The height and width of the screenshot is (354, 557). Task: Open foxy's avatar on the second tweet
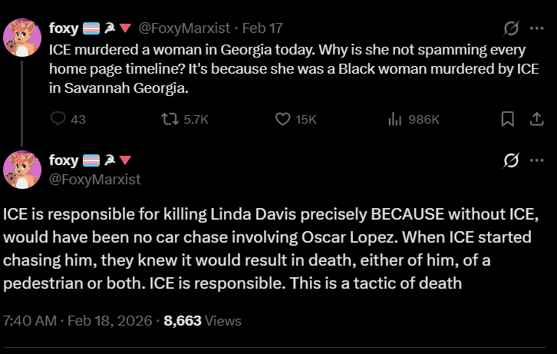[22, 170]
